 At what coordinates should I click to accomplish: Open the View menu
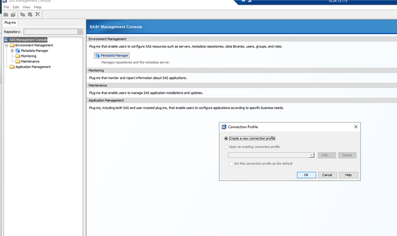26,7
